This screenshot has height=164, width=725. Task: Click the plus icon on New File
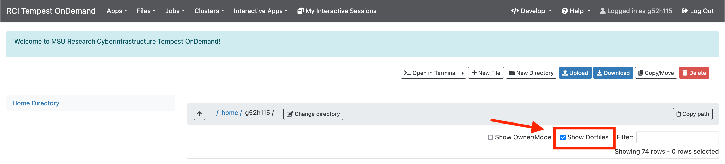pyautogui.click(x=474, y=73)
